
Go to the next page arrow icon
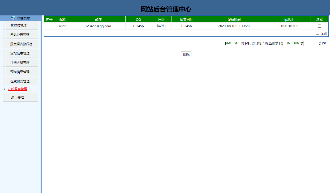(x=289, y=43)
